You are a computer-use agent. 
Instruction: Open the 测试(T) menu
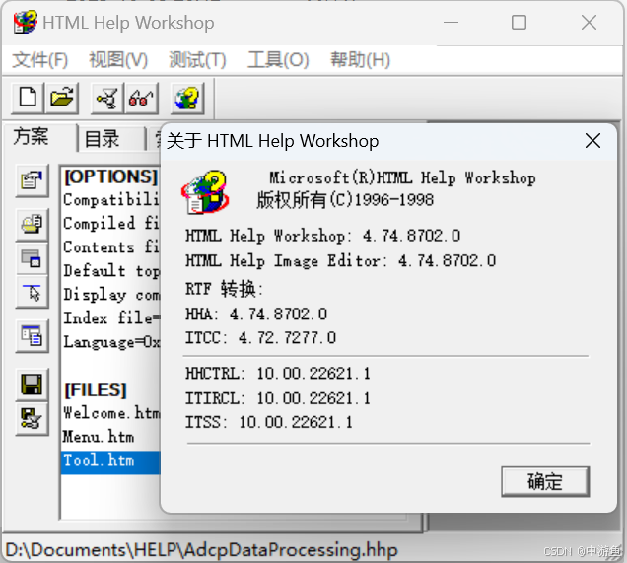(197, 60)
